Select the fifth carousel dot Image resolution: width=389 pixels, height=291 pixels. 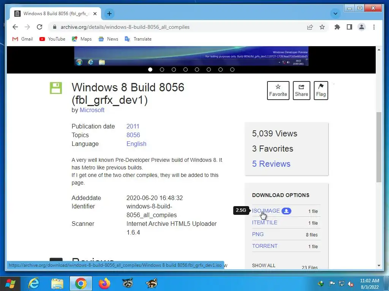197,70
